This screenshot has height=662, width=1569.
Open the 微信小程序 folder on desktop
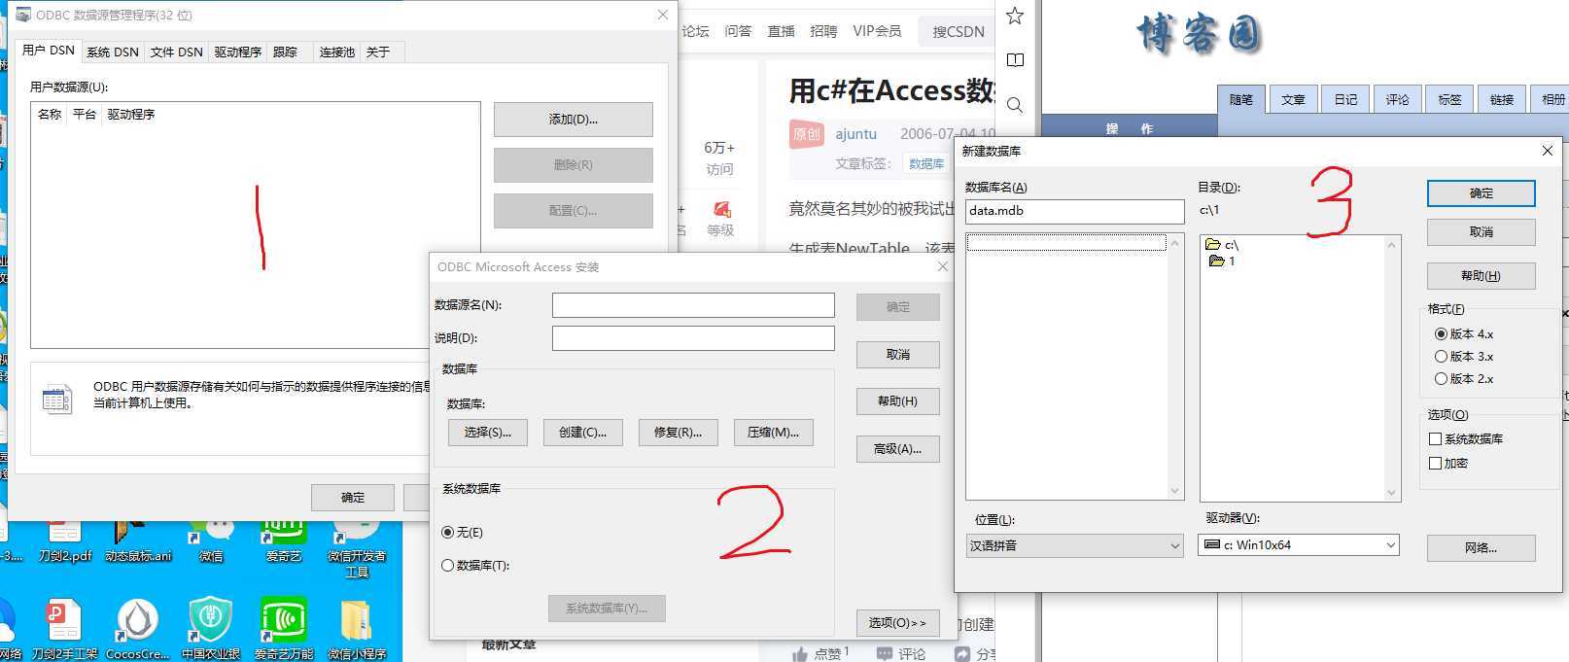pos(357,628)
